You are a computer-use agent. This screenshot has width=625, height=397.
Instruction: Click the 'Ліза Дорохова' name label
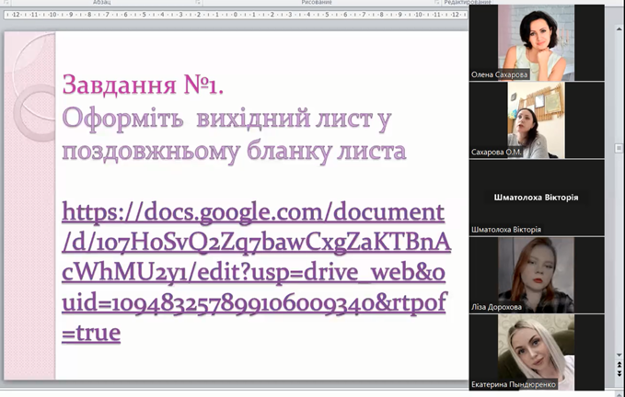click(x=496, y=307)
